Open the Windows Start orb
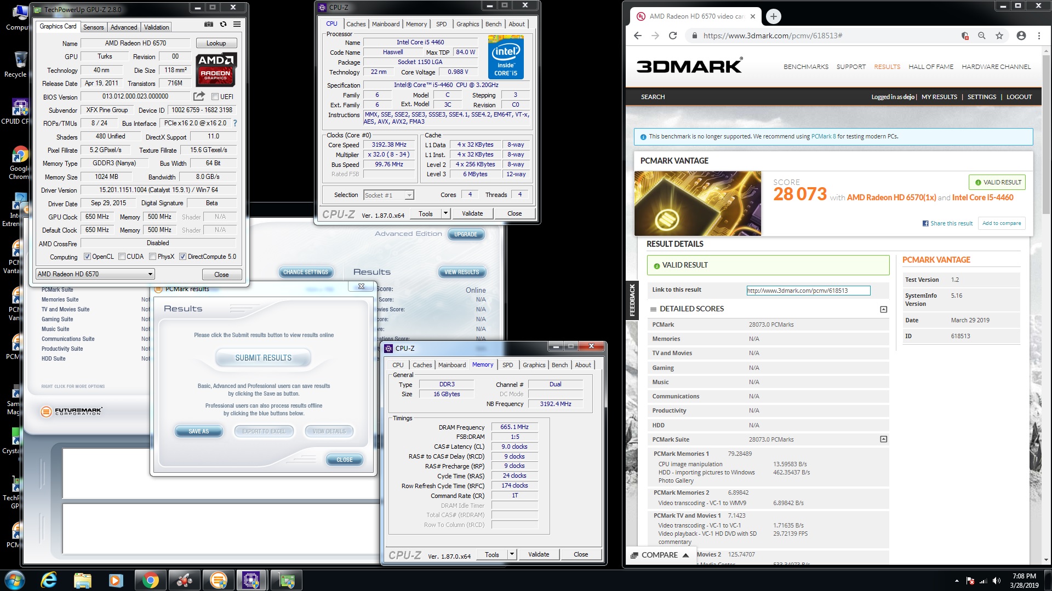The height and width of the screenshot is (591, 1052). [15, 580]
